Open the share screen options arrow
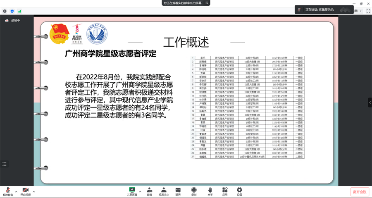 click(x=140, y=192)
